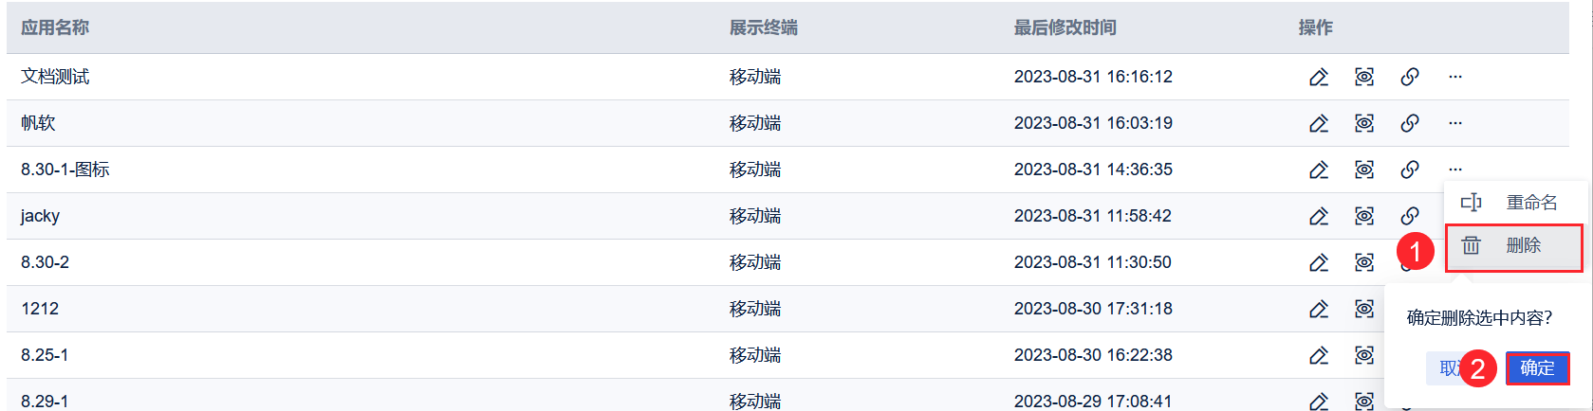The height and width of the screenshot is (411, 1593).
Task: Click the preview icon in 帆软 row
Action: 1364,123
